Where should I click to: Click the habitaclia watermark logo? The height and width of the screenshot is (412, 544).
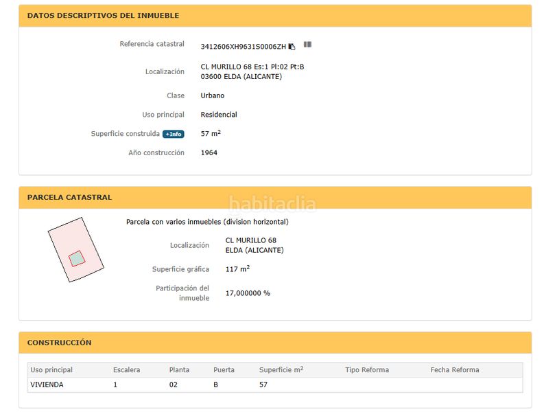tap(273, 204)
